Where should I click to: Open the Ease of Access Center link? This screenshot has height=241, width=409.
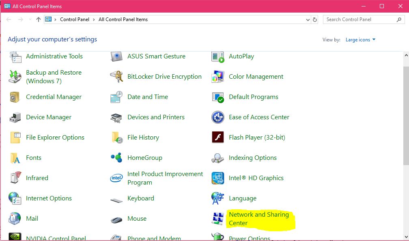point(259,117)
